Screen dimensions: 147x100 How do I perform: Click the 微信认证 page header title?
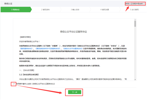(8, 4)
